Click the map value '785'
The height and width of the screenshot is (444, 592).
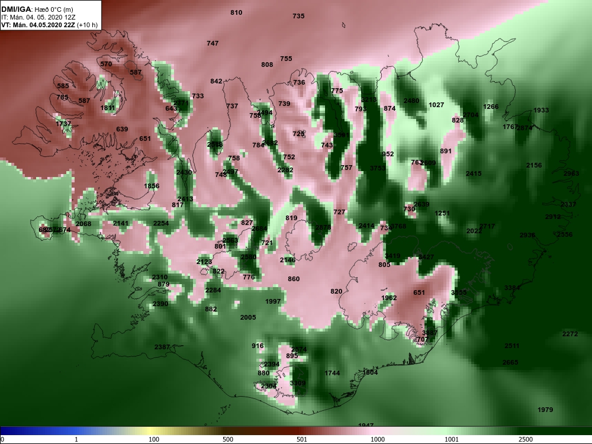tap(62, 97)
